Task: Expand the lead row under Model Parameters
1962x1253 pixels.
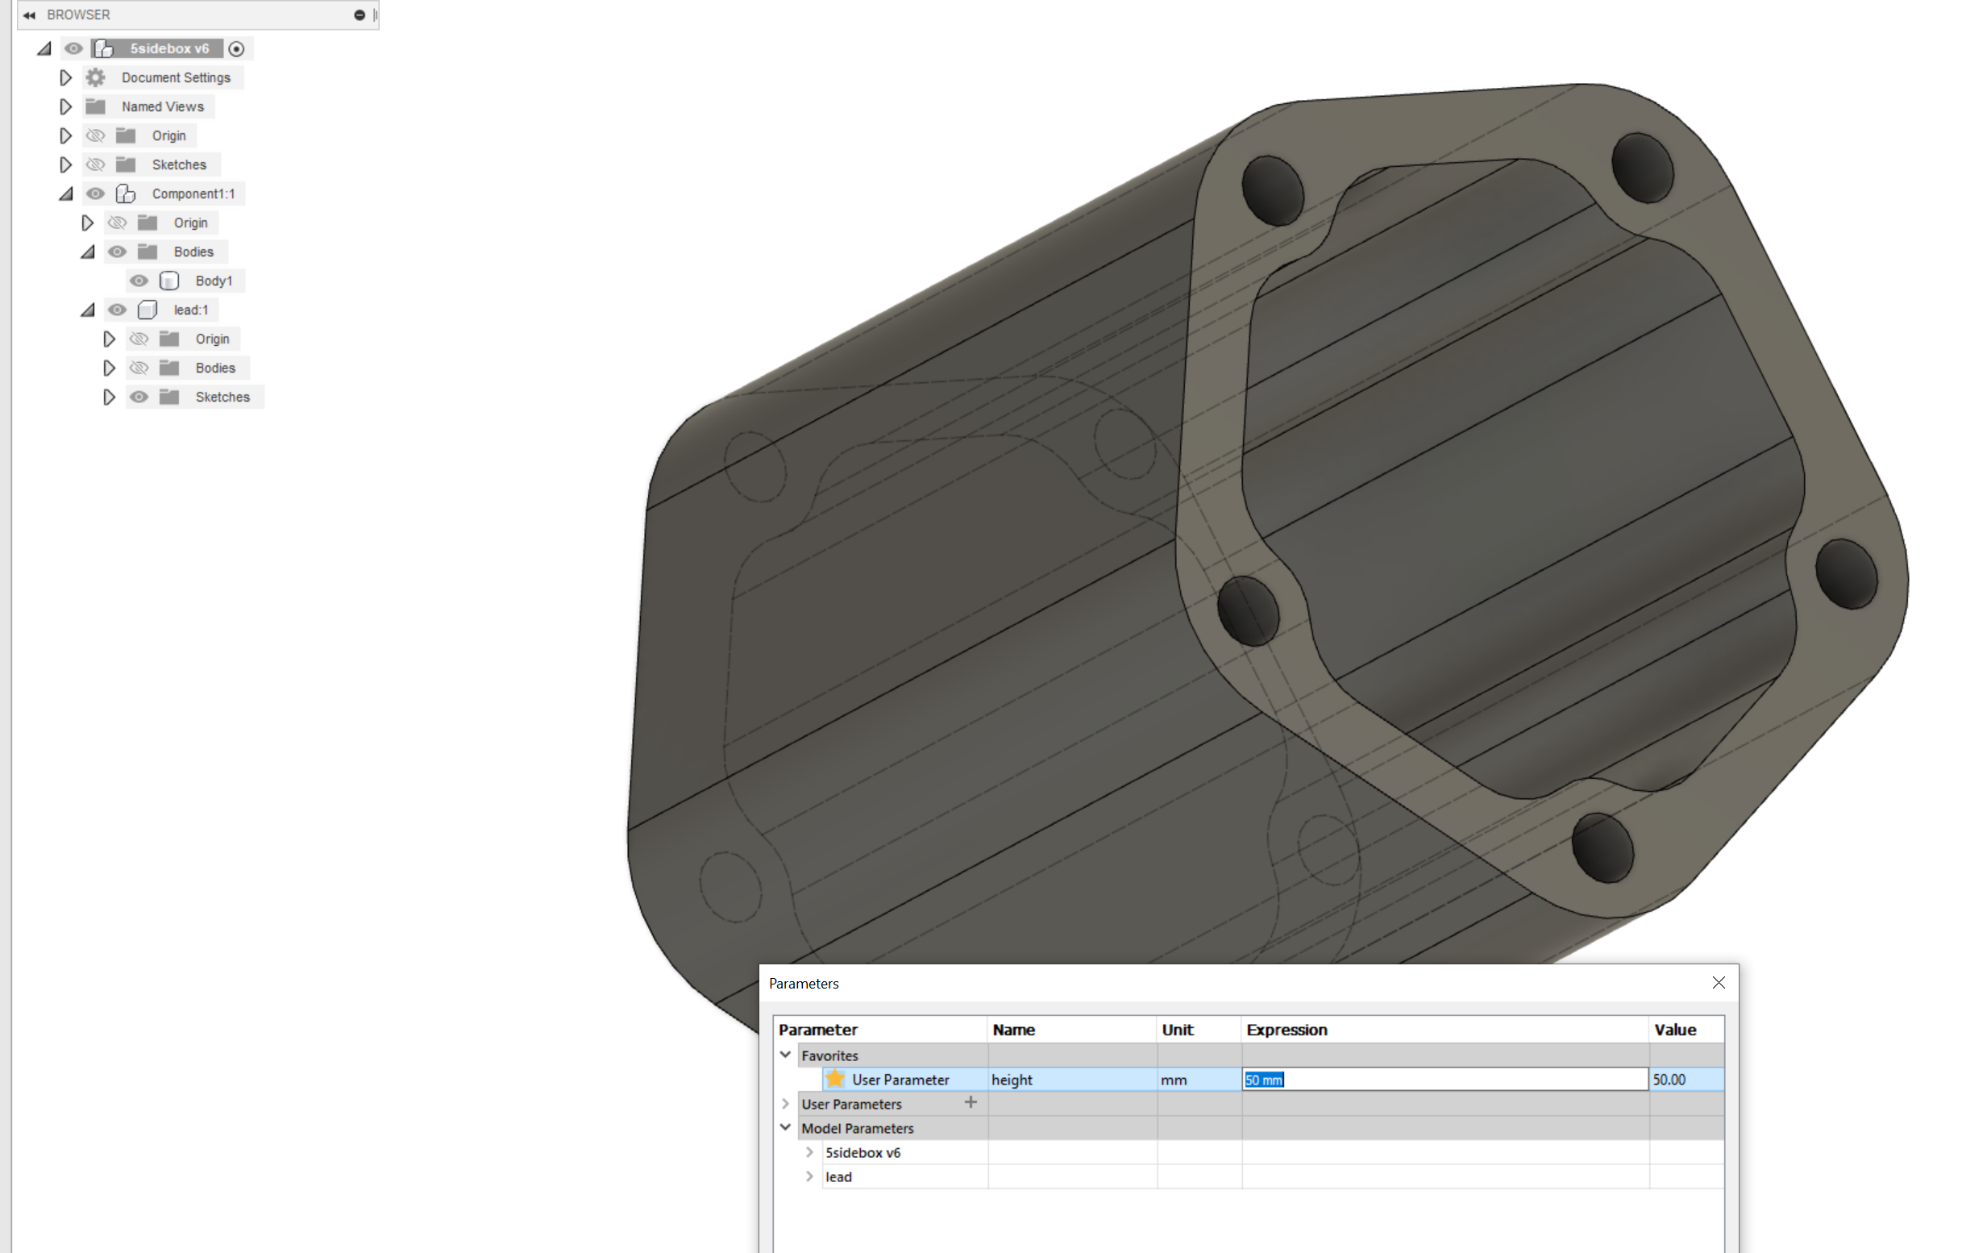Action: click(x=809, y=1176)
